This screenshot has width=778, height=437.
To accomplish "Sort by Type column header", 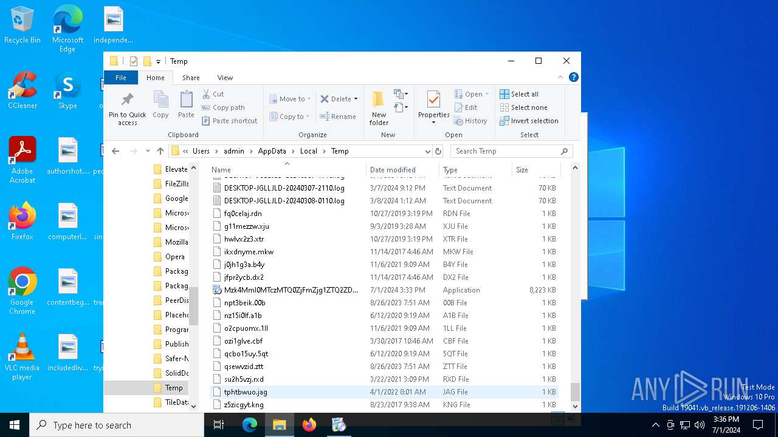I will [475, 170].
